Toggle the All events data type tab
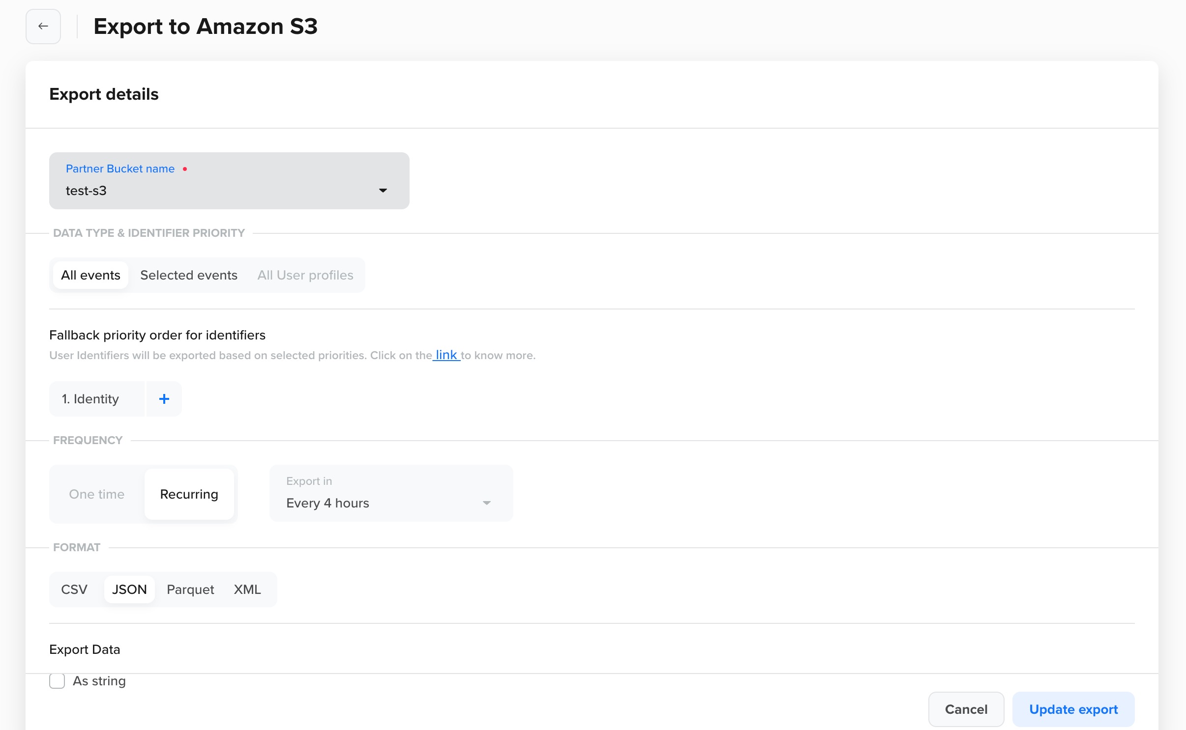 (90, 274)
